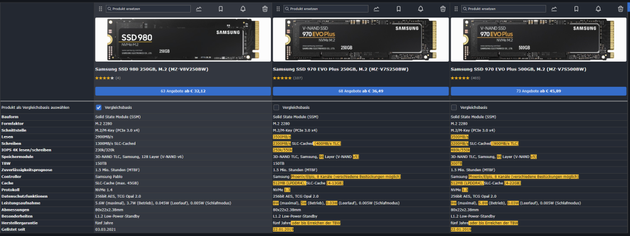Select the highlighted '300TB' TBW value
The height and width of the screenshot is (236, 630).
456,164
